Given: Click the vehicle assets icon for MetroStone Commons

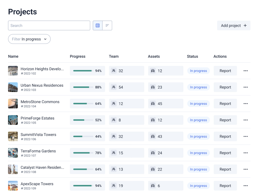Looking at the screenshot, I should [153, 104].
